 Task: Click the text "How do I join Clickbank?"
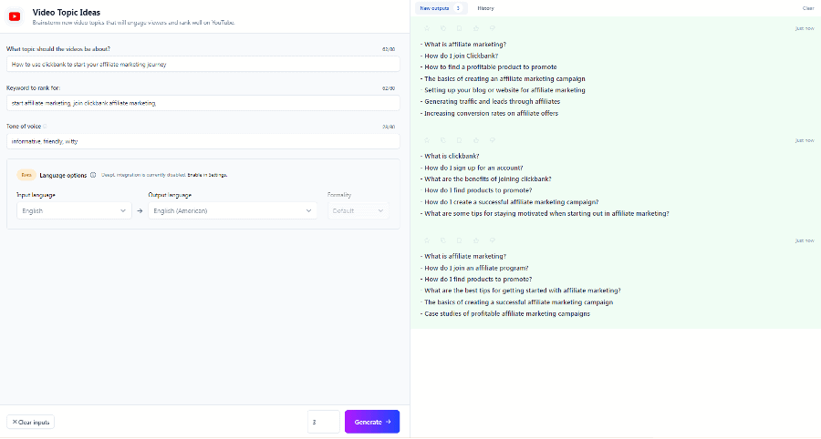(462, 56)
